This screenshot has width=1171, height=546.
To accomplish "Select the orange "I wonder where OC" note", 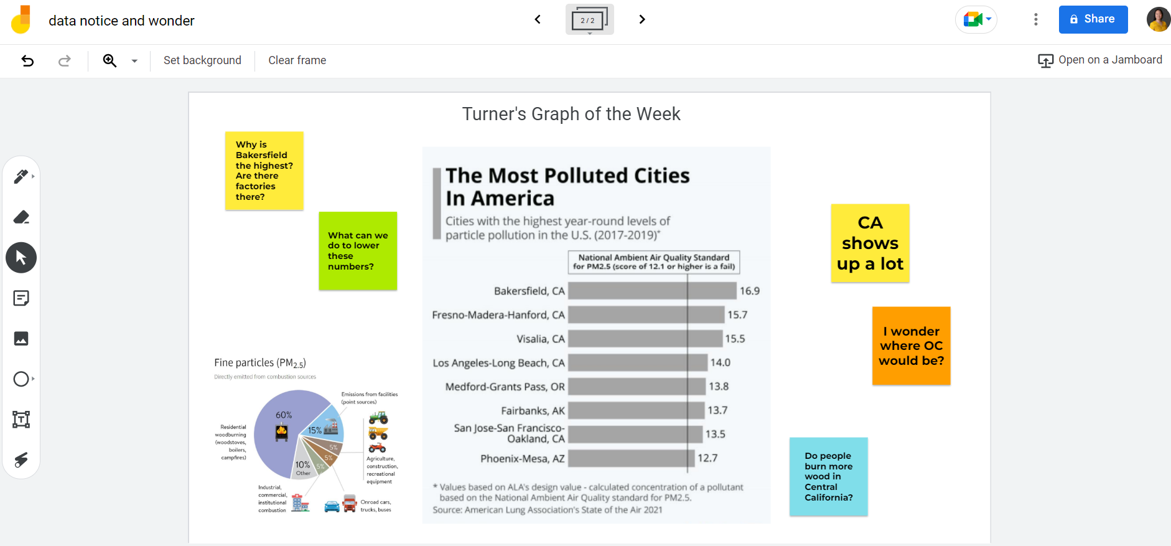I will pyautogui.click(x=911, y=346).
